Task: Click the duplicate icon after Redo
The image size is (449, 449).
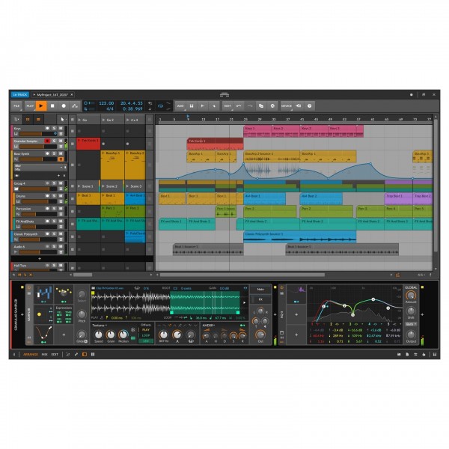Action: coord(261,106)
